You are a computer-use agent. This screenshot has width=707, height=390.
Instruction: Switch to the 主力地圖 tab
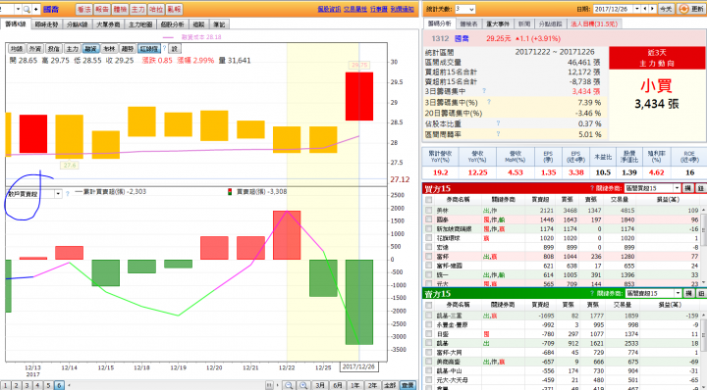(x=140, y=24)
